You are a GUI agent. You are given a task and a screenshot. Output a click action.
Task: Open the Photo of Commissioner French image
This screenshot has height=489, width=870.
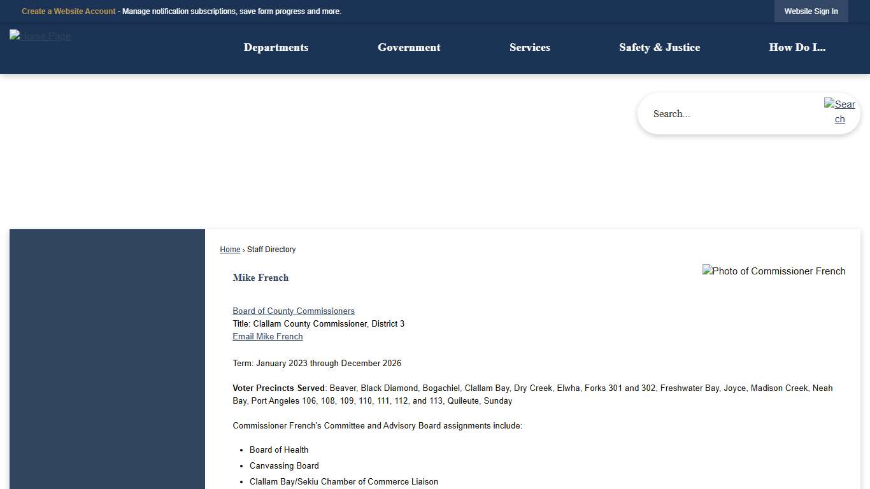[774, 271]
